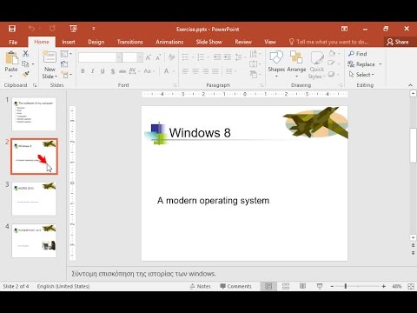Viewport: 417px width, 313px height.
Task: Go to the Slide Show tab
Action: (208, 42)
